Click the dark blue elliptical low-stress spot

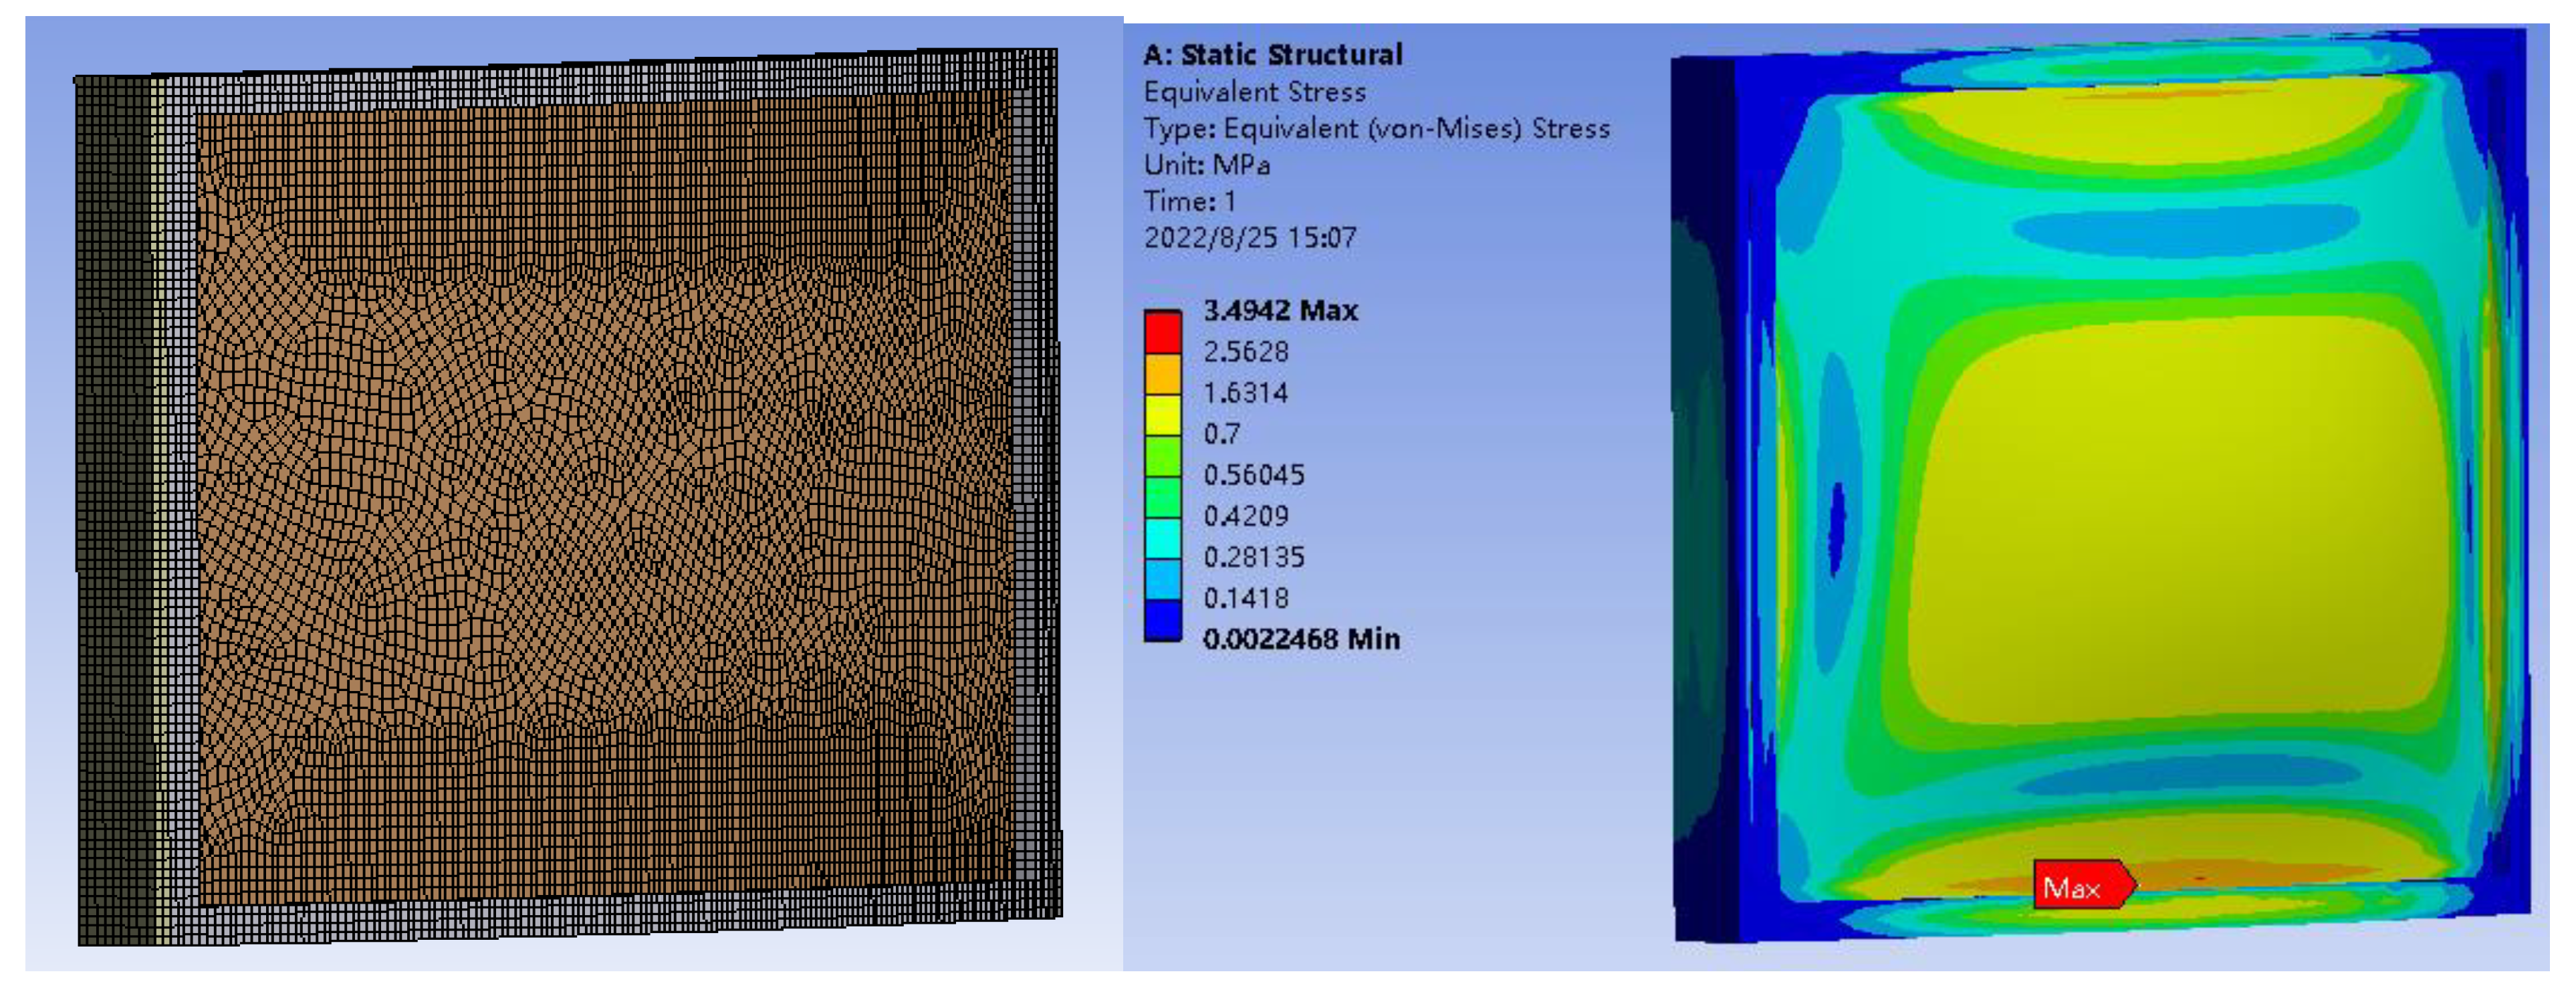pyautogui.click(x=1836, y=526)
